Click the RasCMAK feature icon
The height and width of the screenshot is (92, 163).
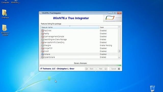coord(43,30)
